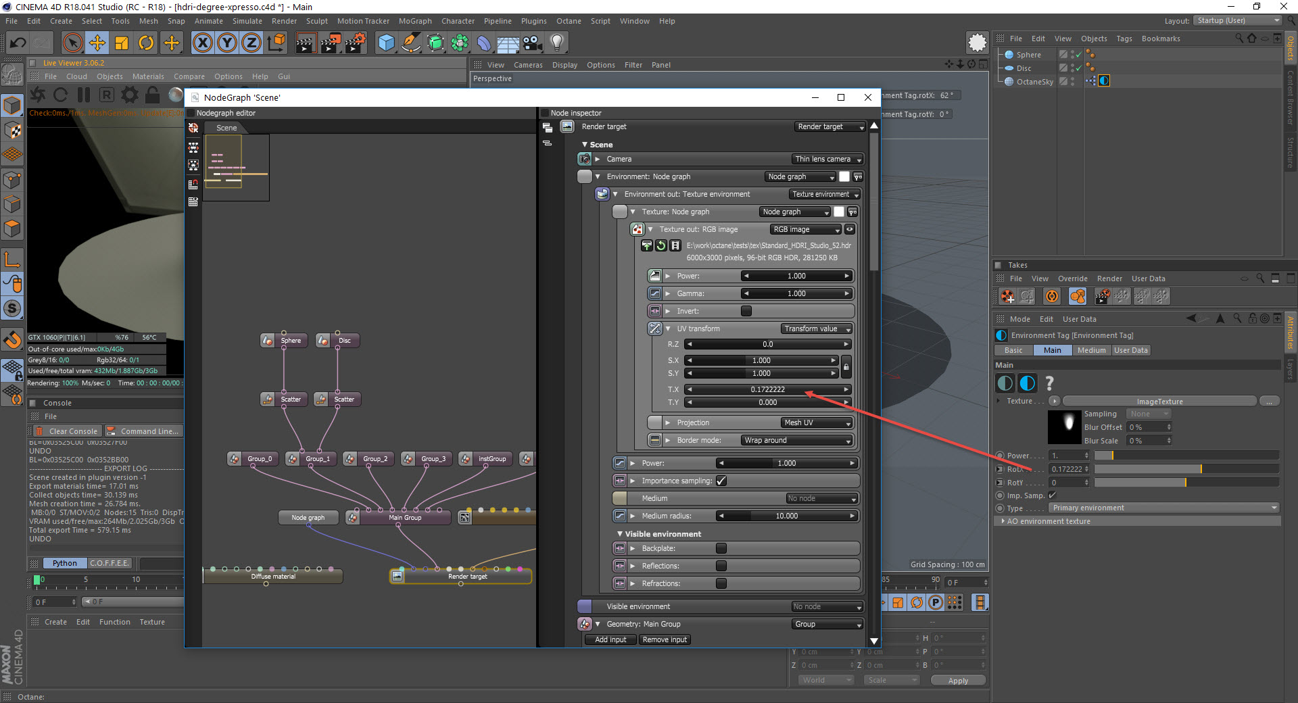Add a Cube primitive object
This screenshot has height=703, width=1298.
387,43
